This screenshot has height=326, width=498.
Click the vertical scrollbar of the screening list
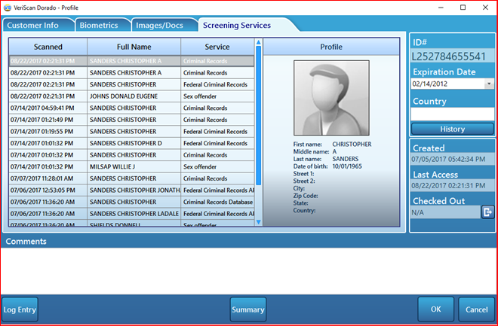point(259,116)
